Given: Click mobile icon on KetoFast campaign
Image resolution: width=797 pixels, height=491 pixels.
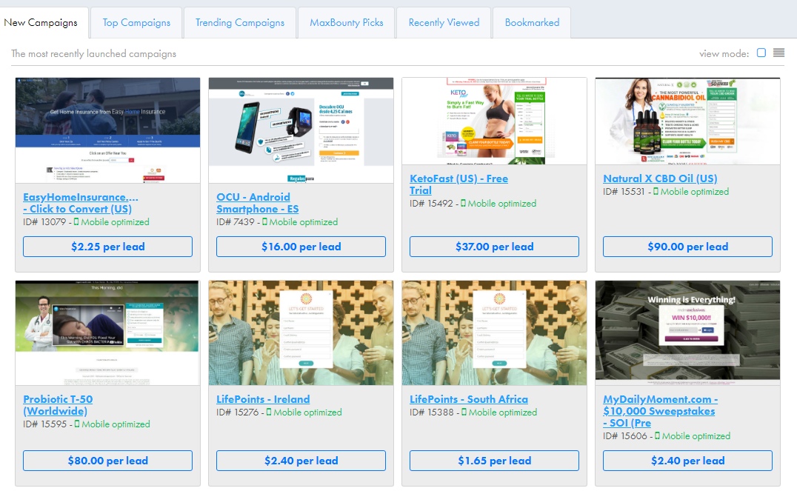Looking at the screenshot, I should pyautogui.click(x=463, y=204).
